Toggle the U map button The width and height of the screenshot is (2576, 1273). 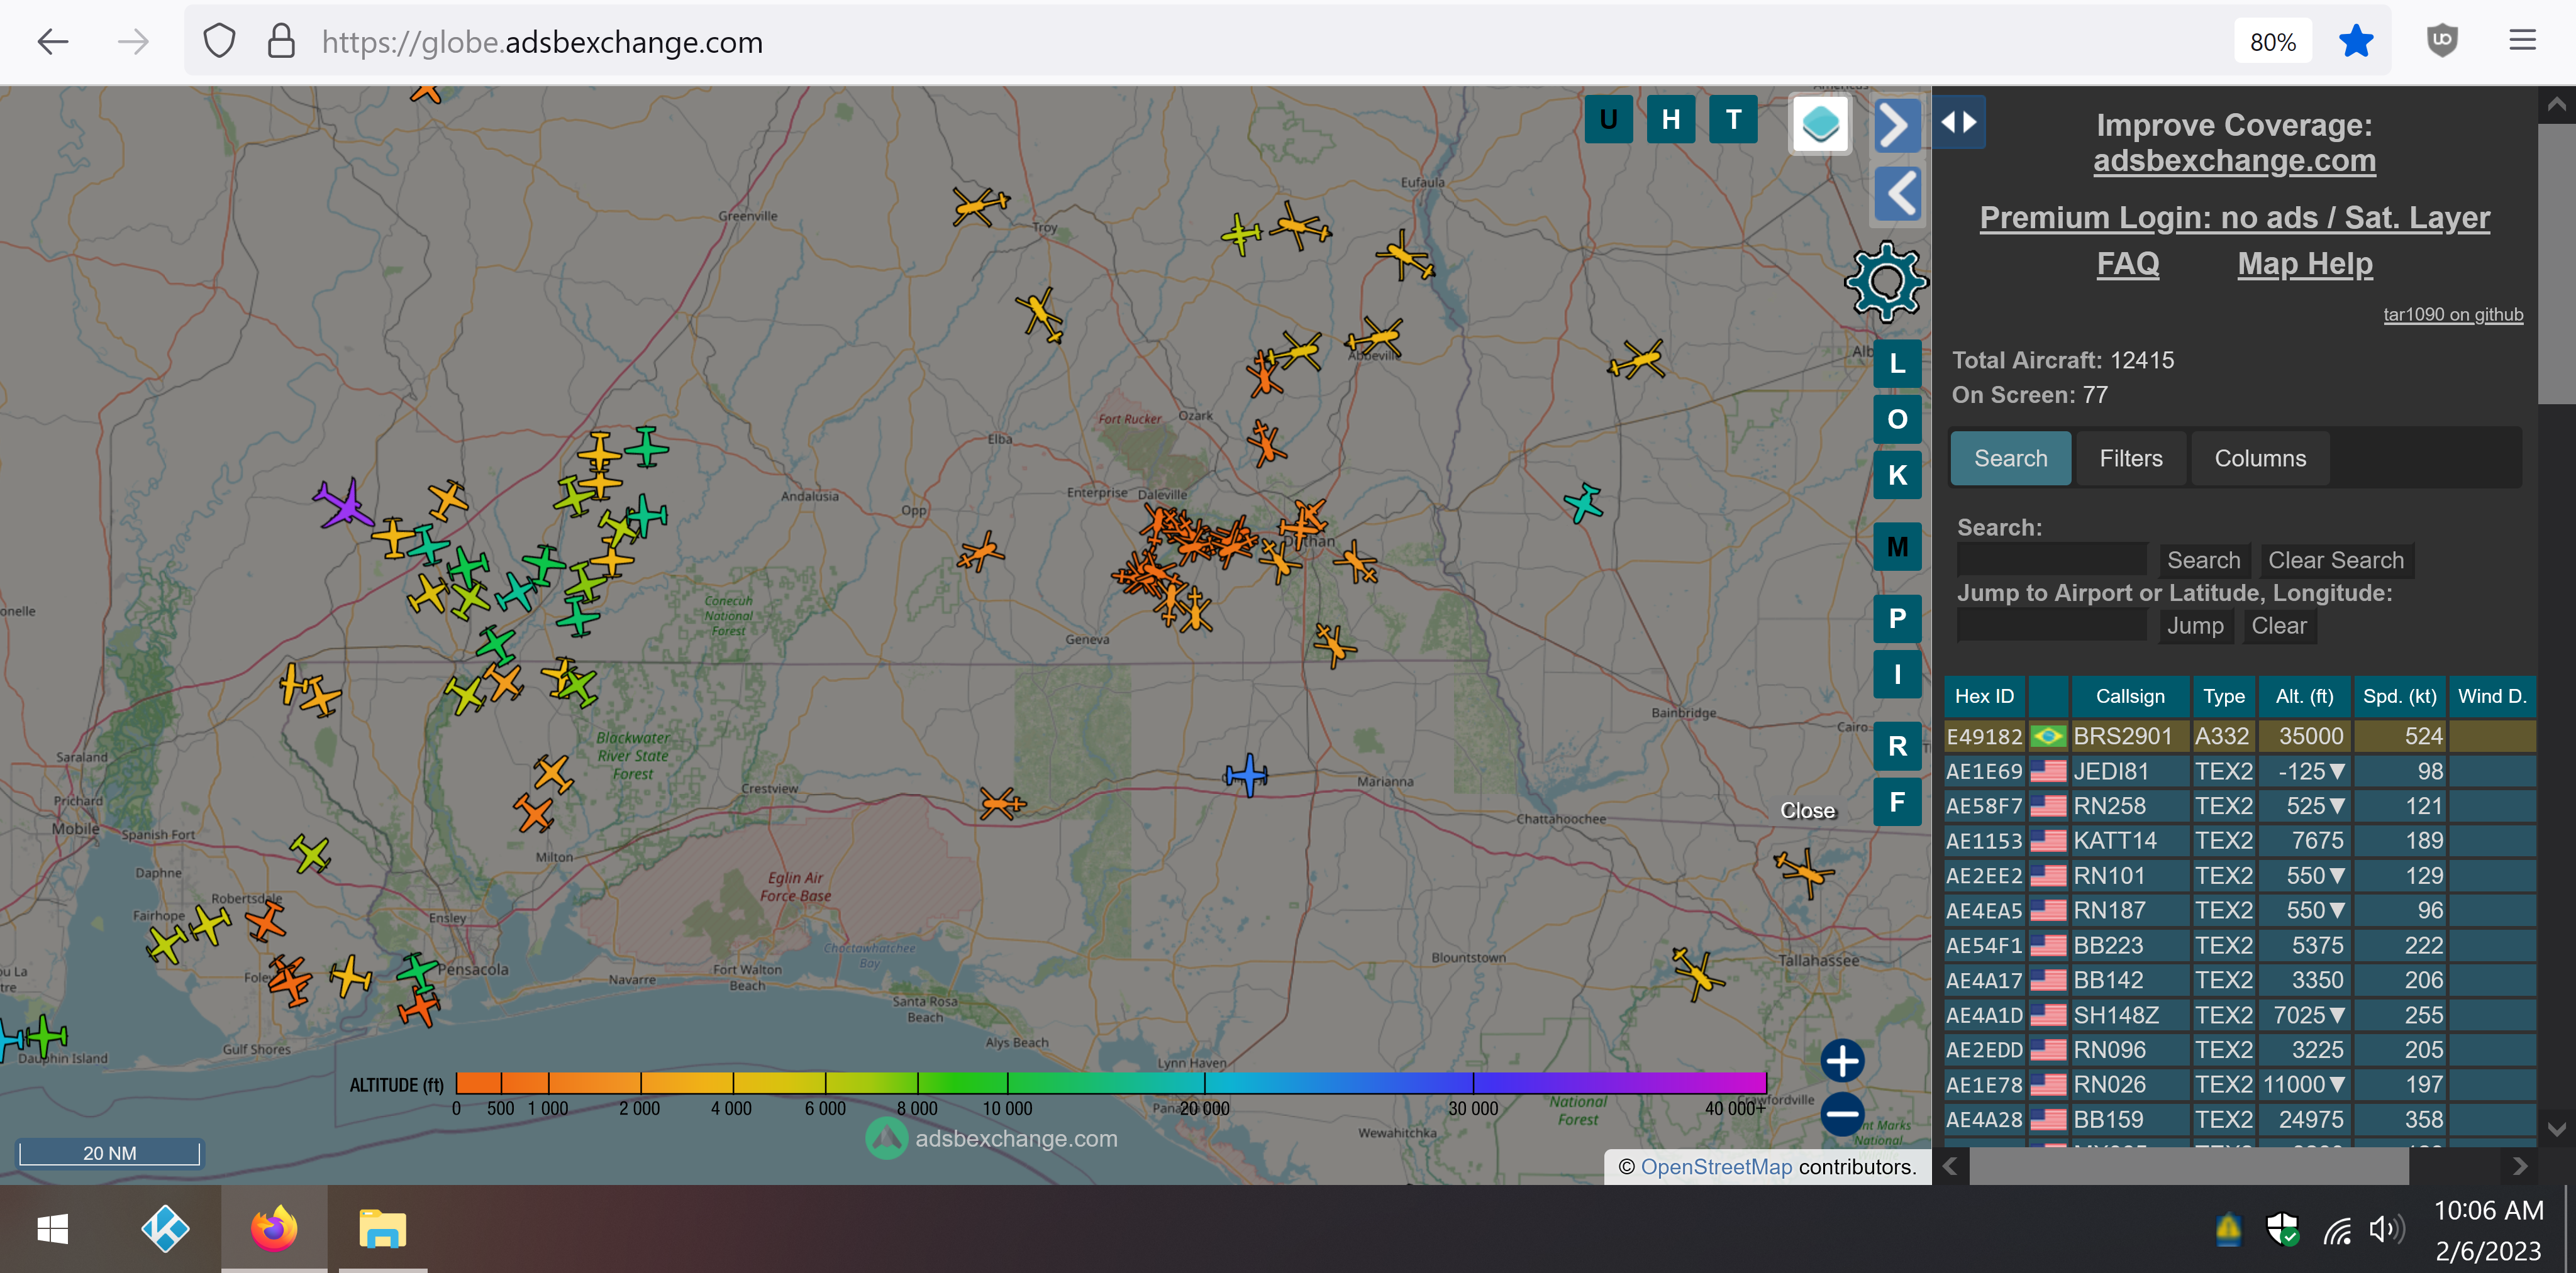pos(1608,120)
